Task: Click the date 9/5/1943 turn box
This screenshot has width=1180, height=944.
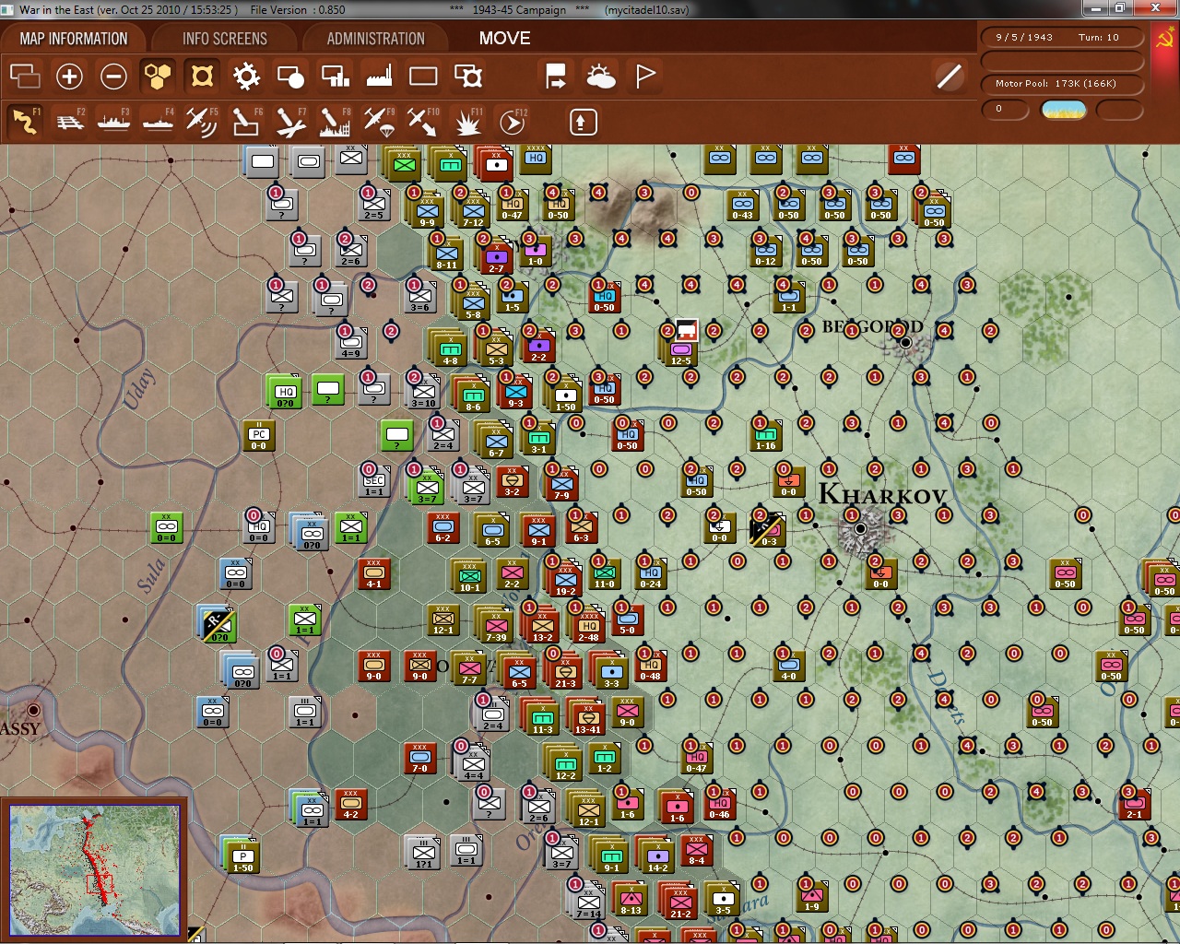Action: click(x=1062, y=37)
